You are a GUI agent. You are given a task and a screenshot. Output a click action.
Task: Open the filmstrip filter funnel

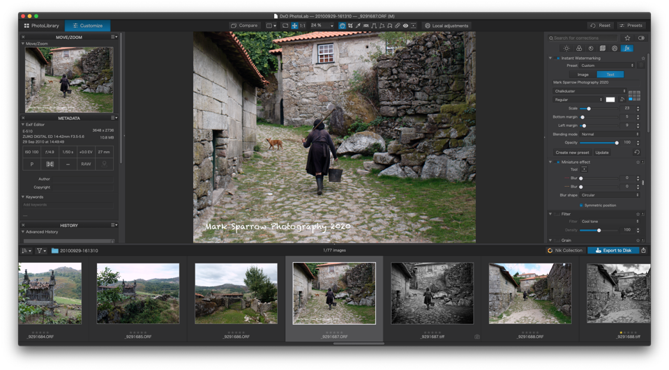click(x=41, y=251)
